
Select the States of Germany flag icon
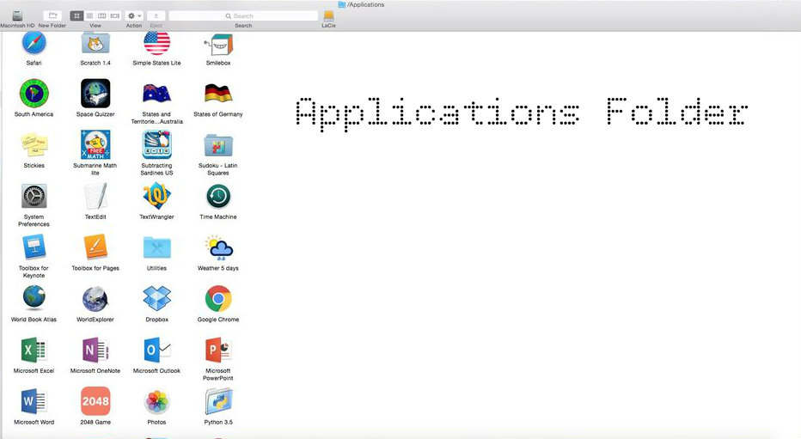click(218, 94)
